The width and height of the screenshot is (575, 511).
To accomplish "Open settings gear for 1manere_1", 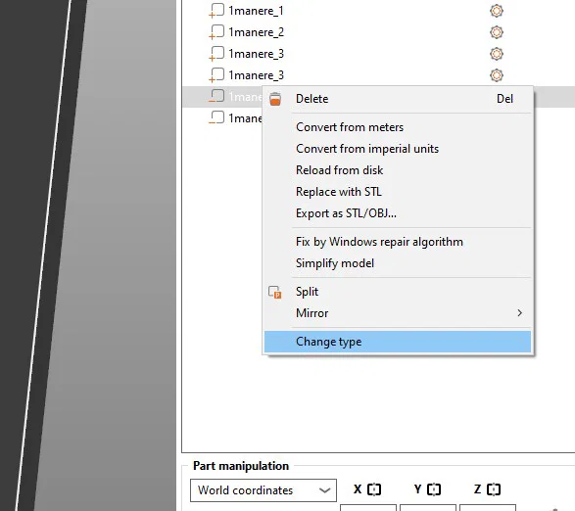I will click(x=497, y=11).
